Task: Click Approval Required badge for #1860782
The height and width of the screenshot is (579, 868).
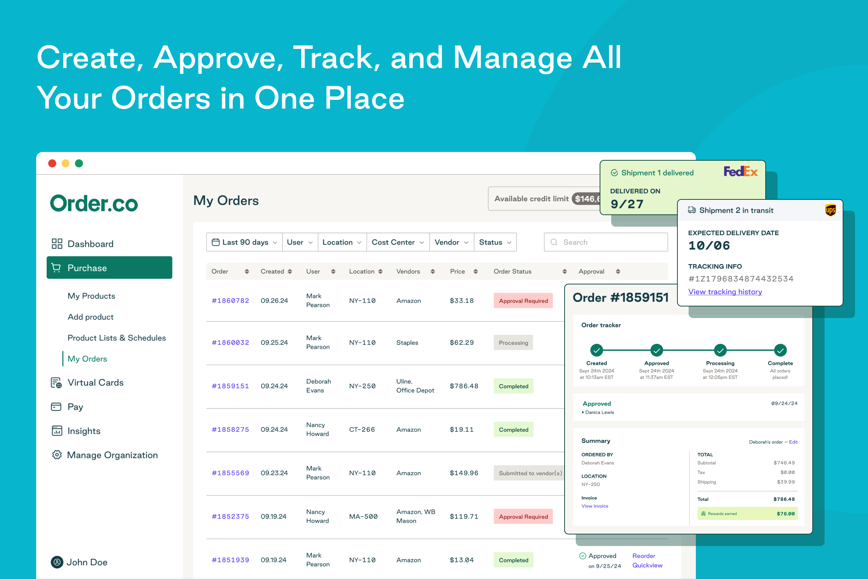Action: [523, 301]
